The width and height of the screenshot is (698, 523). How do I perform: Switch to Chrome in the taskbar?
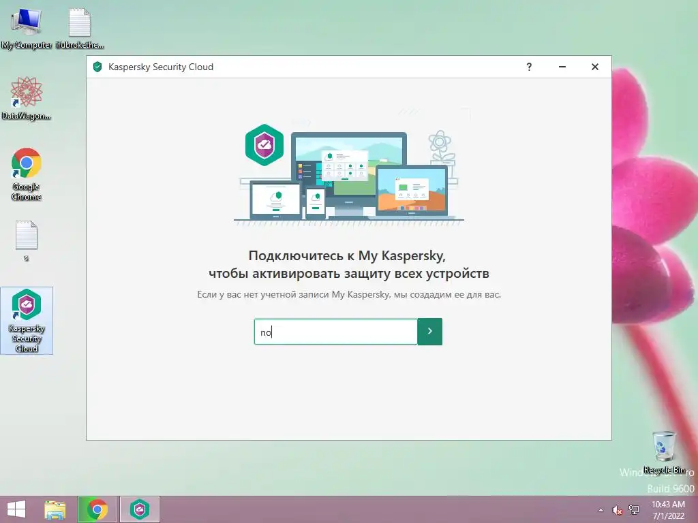(x=97, y=509)
